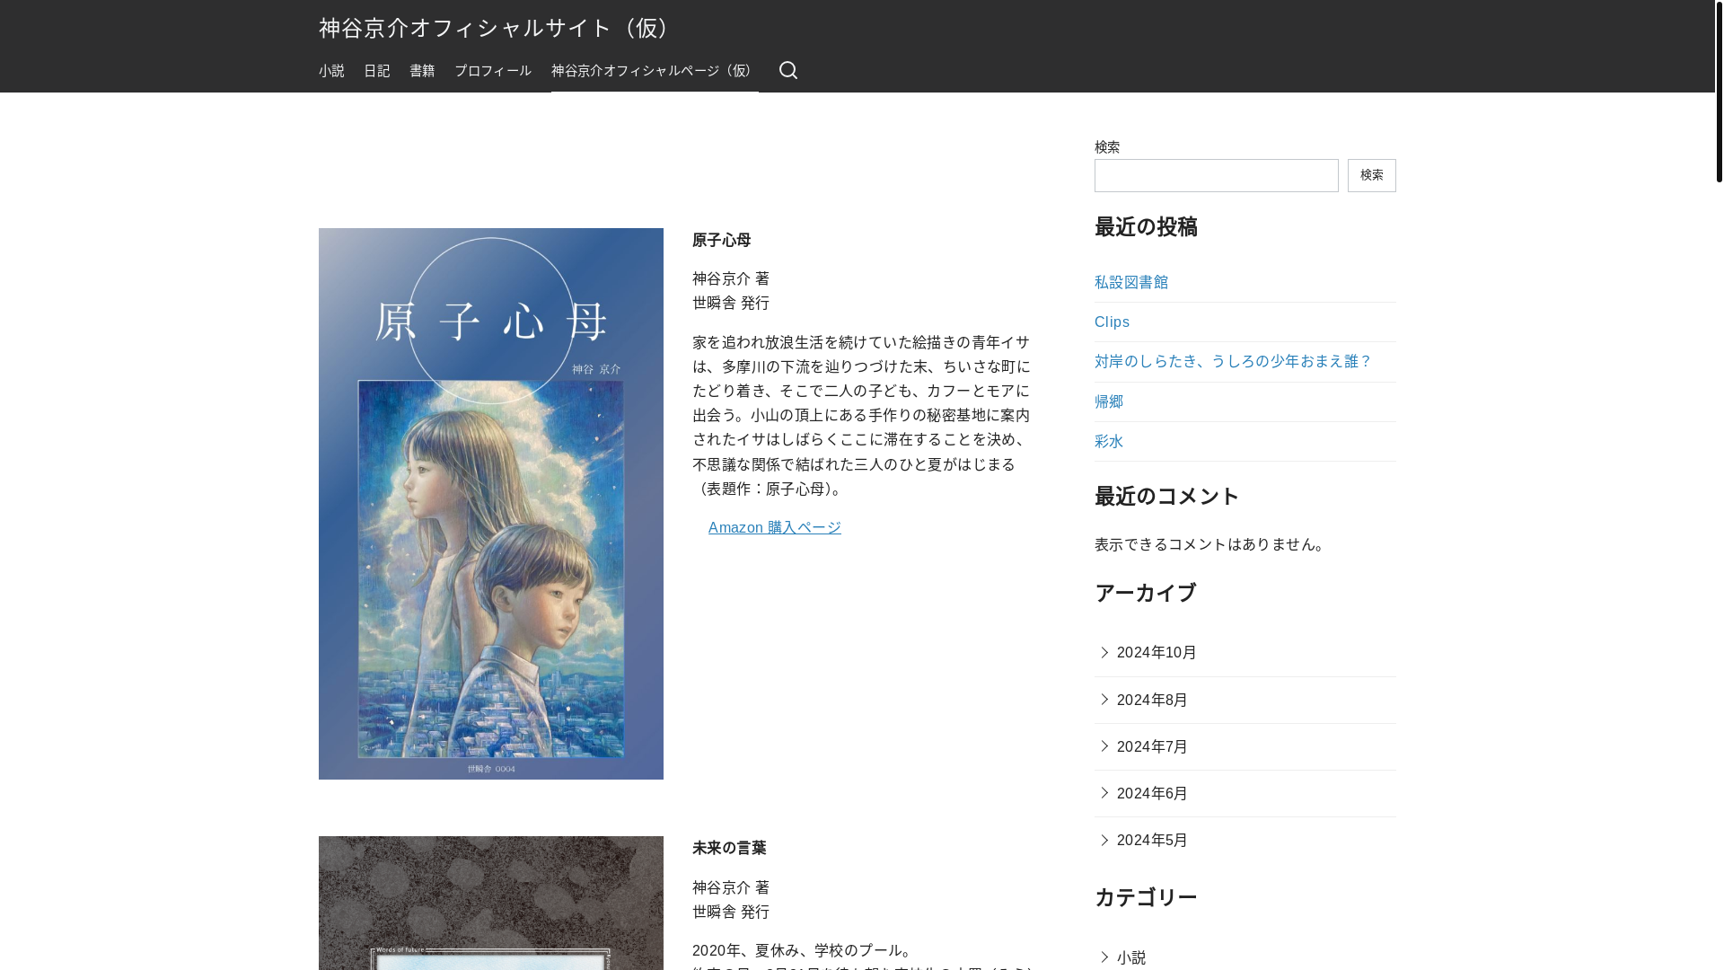Open the プロフィール menu item
The height and width of the screenshot is (970, 1724).
pos(493,71)
